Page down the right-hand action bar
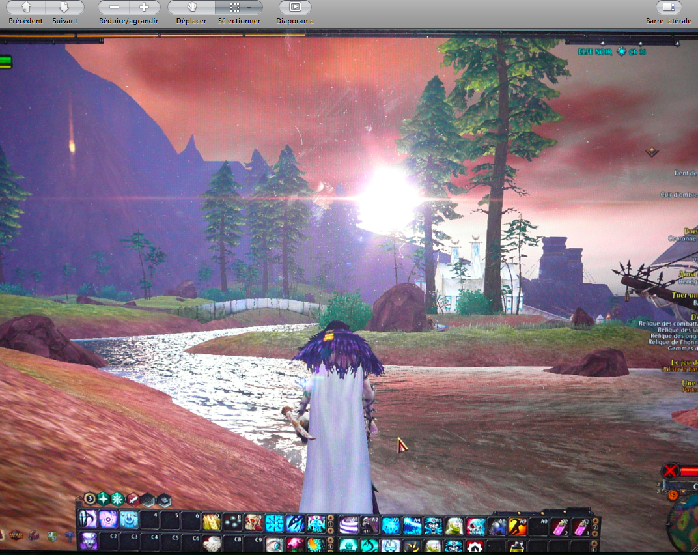Screen dimensions: 698x555 pyautogui.click(x=596, y=534)
